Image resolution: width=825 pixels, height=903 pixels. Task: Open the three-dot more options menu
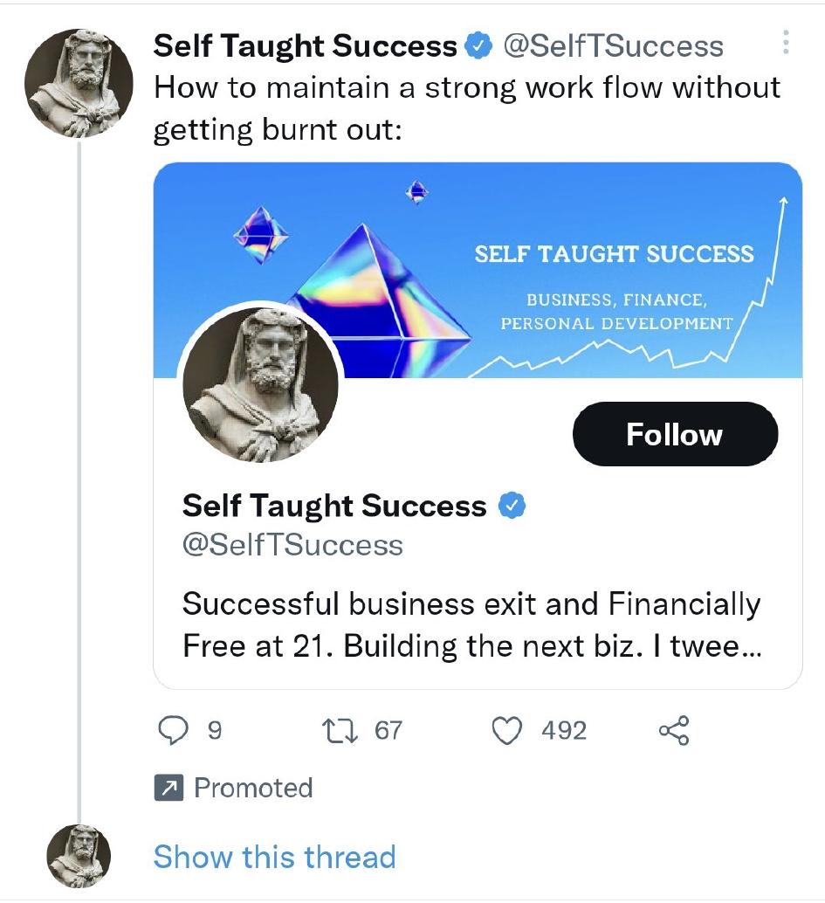pyautogui.click(x=786, y=43)
